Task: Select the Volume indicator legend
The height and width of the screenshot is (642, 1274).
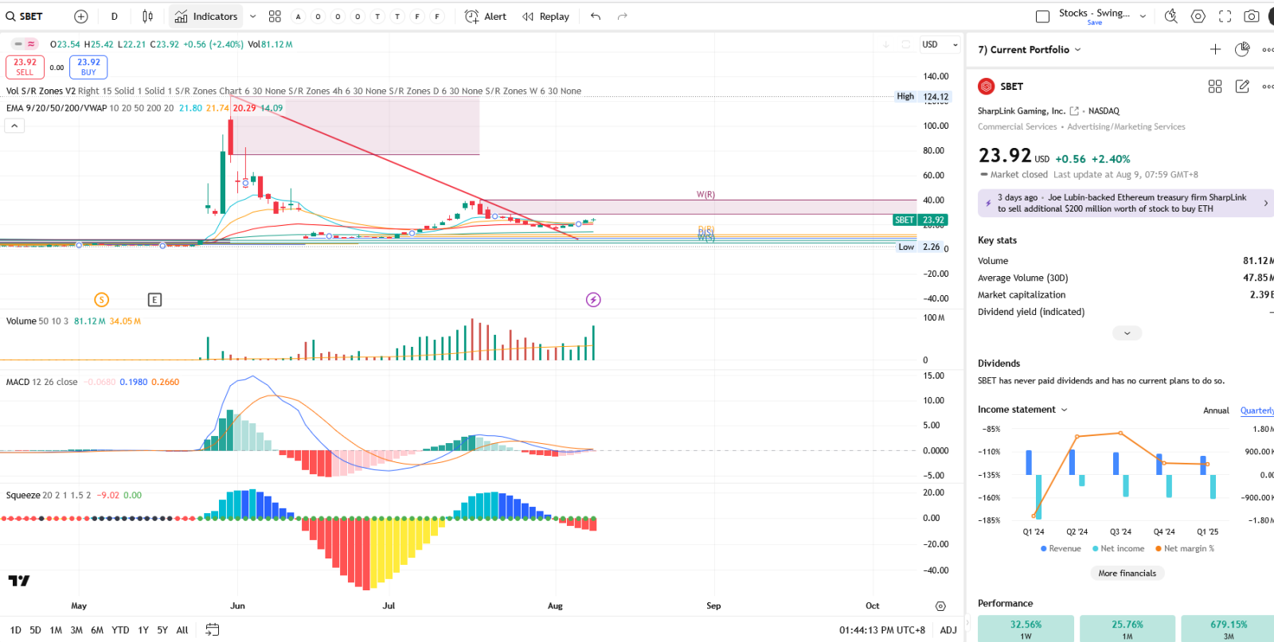Action: (x=21, y=321)
